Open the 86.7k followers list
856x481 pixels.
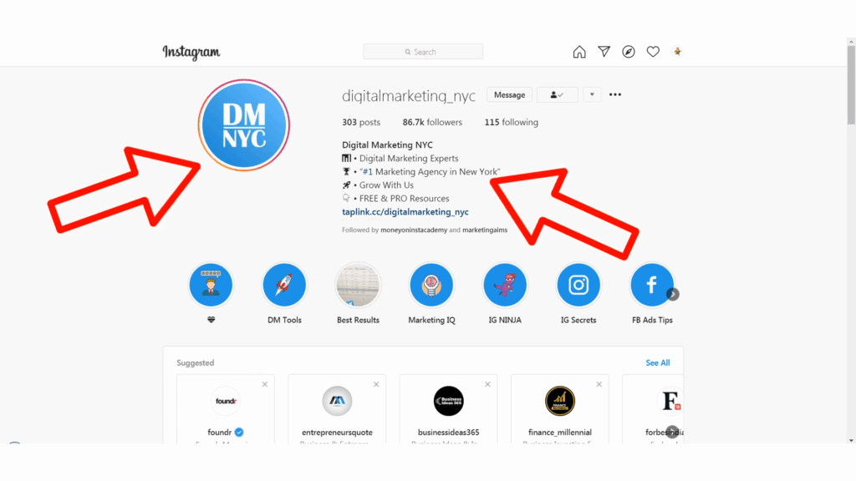(x=432, y=122)
